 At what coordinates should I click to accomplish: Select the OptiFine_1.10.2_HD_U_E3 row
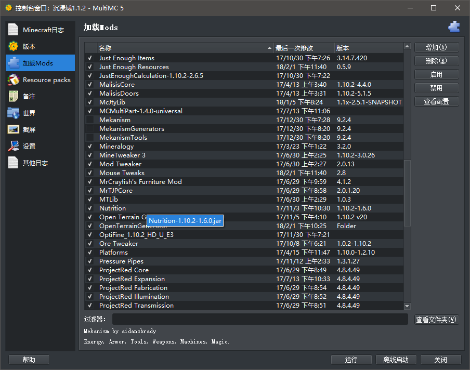(244, 235)
